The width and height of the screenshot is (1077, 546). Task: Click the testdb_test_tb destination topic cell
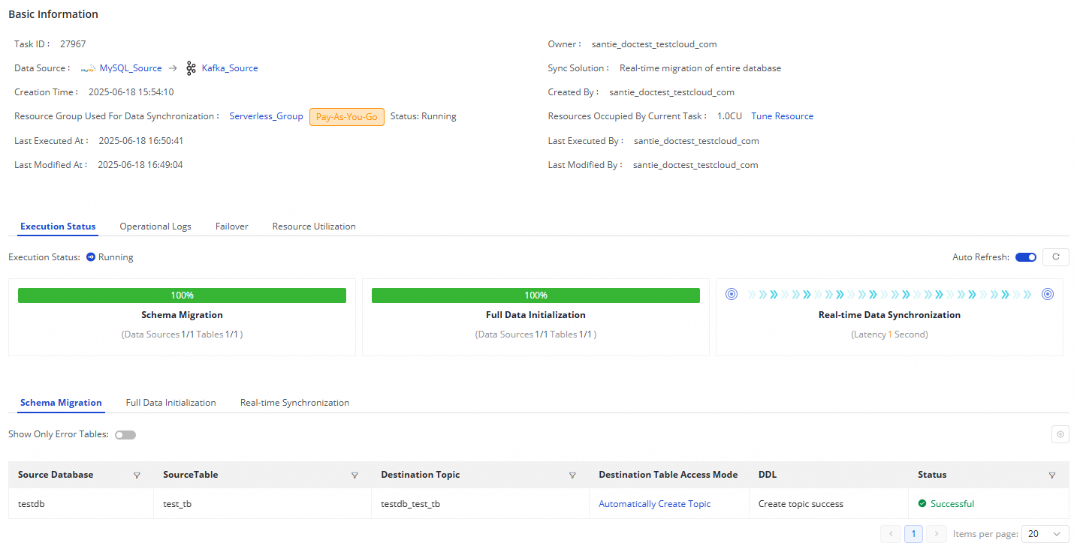[x=410, y=504]
